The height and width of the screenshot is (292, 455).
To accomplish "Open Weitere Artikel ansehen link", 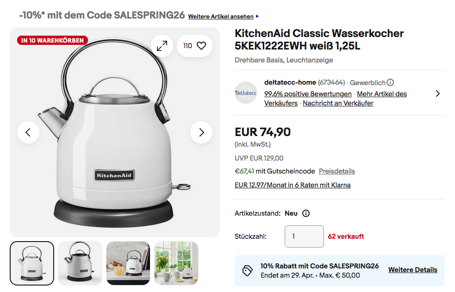I will (x=221, y=17).
